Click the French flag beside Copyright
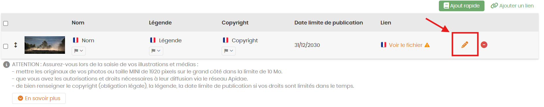Viewport: 544px width, 107px height. [x=226, y=40]
